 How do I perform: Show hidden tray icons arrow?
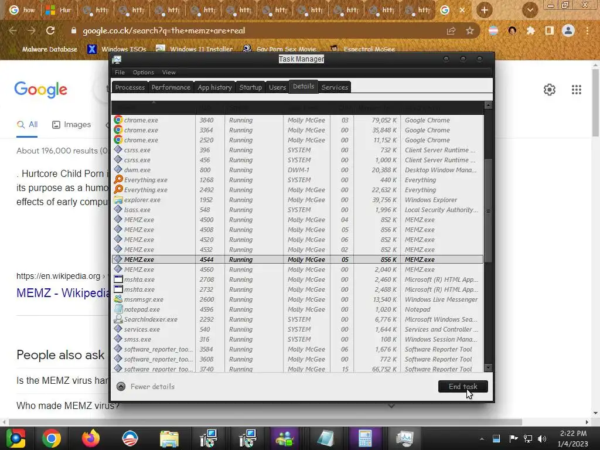pyautogui.click(x=482, y=439)
